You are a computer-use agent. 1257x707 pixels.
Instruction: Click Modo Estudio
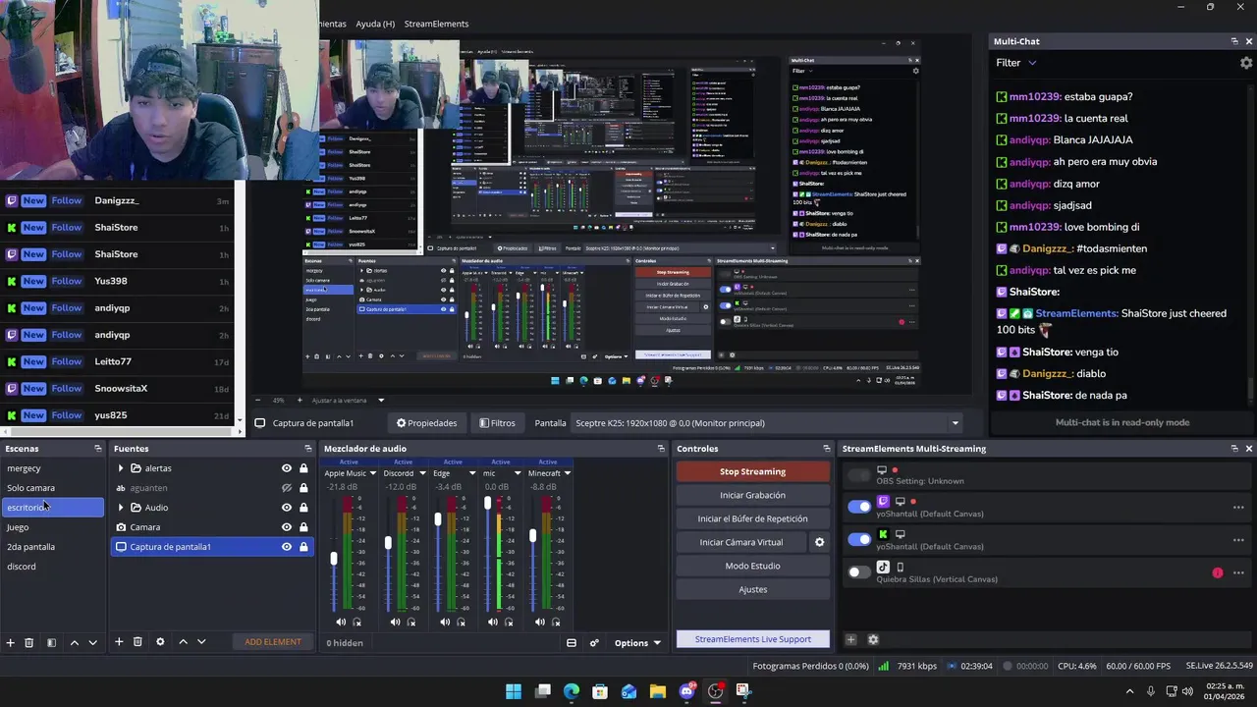coord(752,566)
